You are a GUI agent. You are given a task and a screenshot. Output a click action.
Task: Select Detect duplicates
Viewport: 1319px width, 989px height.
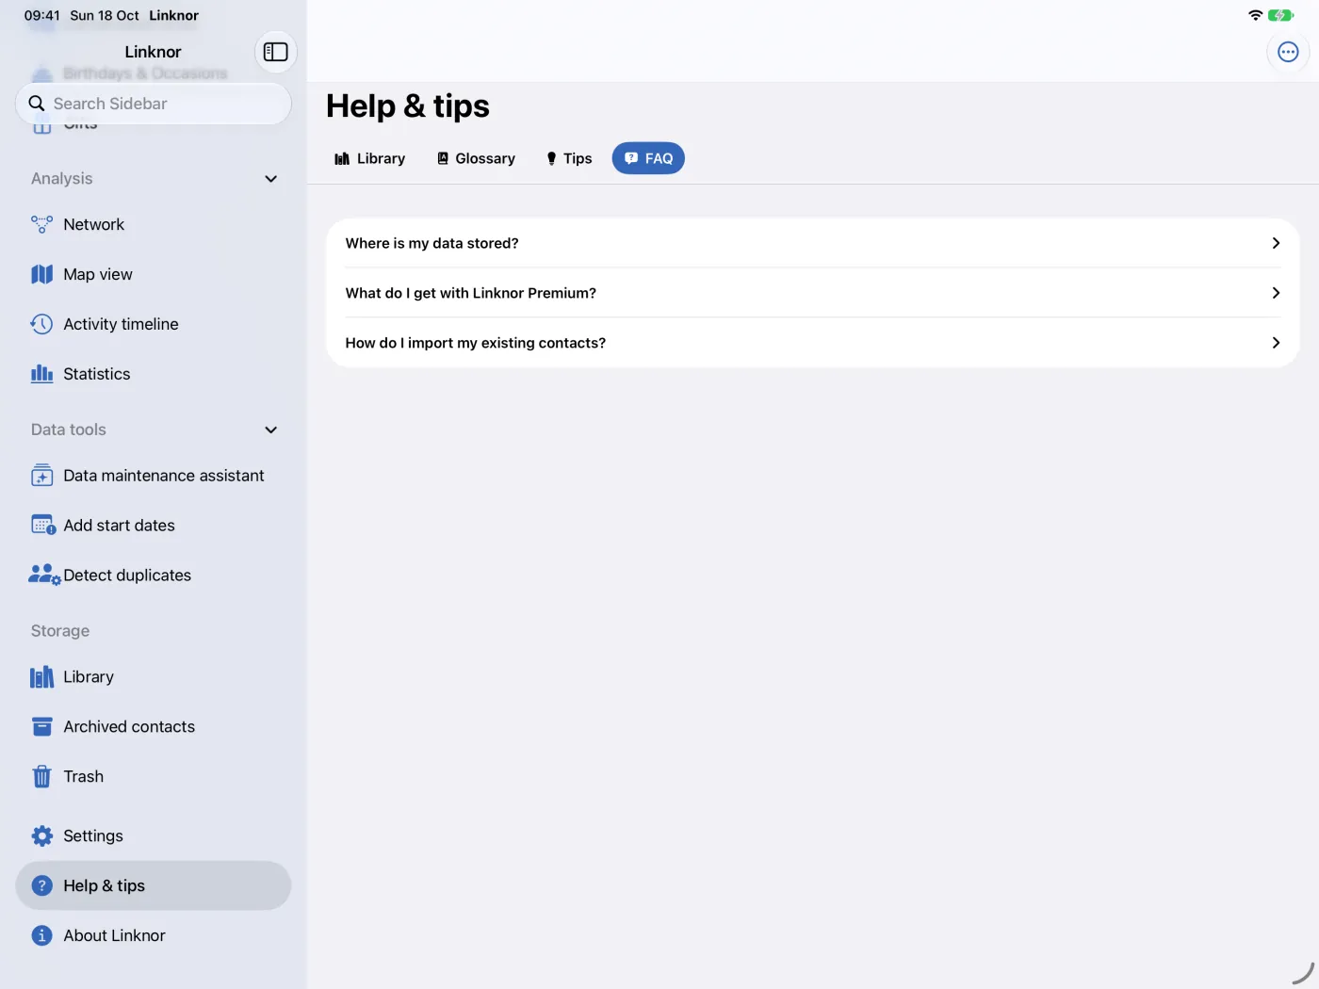click(154, 576)
